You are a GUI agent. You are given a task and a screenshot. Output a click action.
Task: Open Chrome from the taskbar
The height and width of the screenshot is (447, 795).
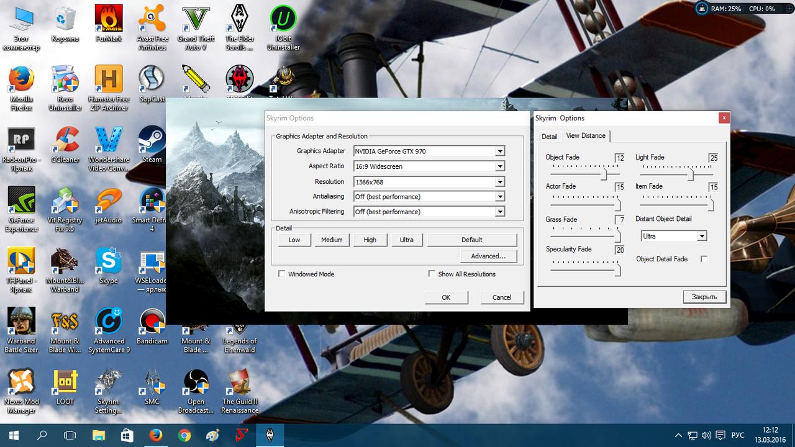click(184, 435)
